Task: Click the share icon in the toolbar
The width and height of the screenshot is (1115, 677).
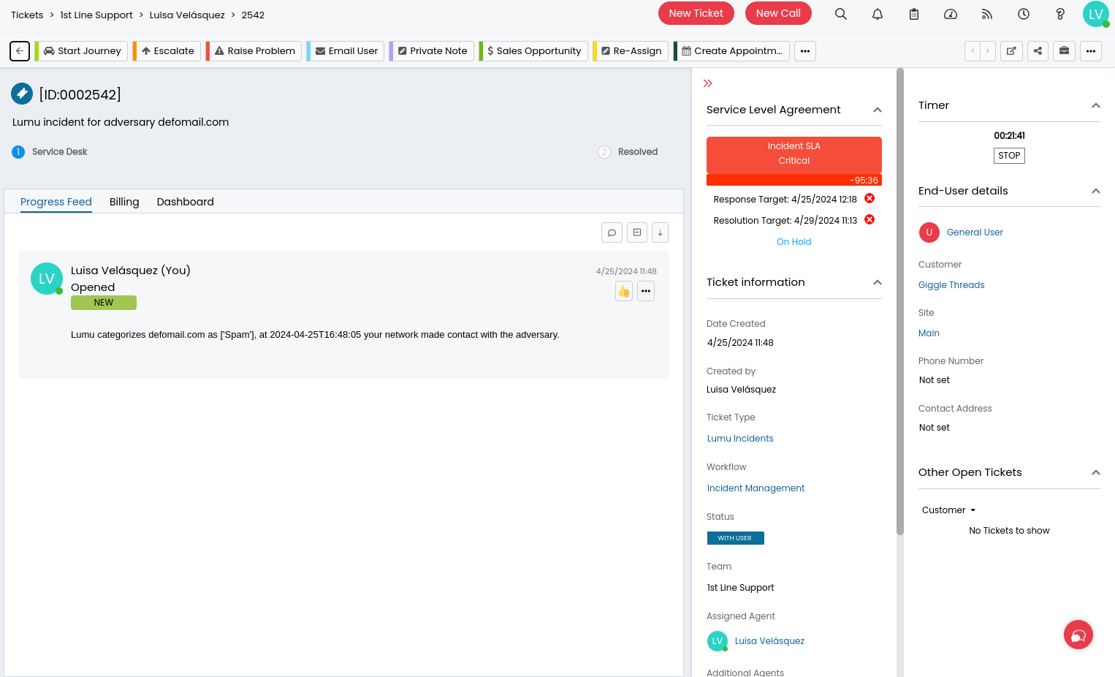Action: click(1038, 51)
